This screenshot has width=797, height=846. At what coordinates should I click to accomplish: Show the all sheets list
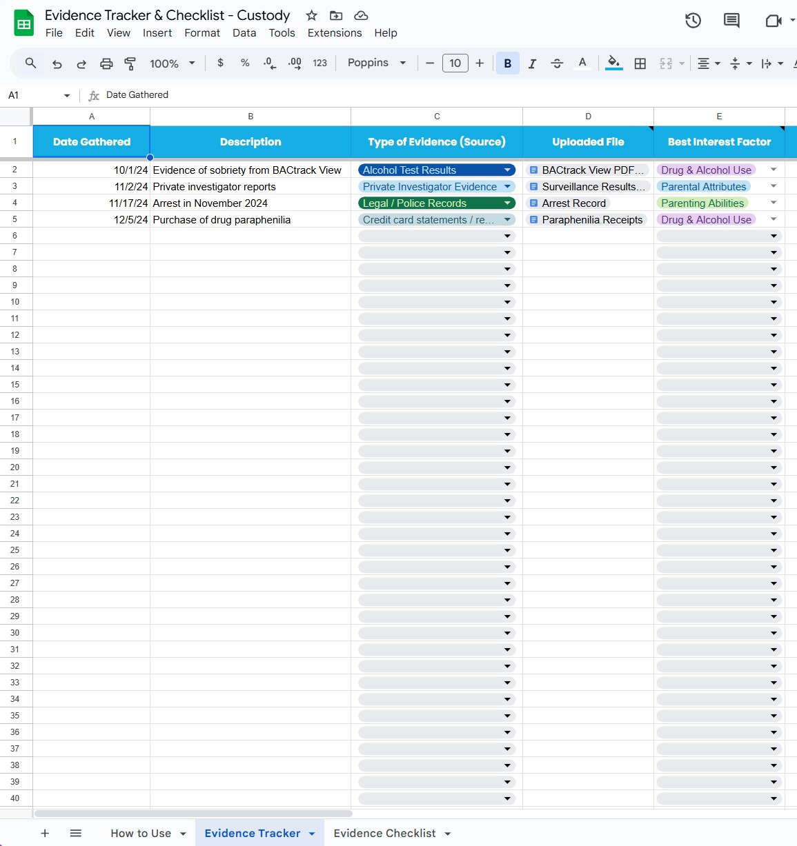coord(76,833)
